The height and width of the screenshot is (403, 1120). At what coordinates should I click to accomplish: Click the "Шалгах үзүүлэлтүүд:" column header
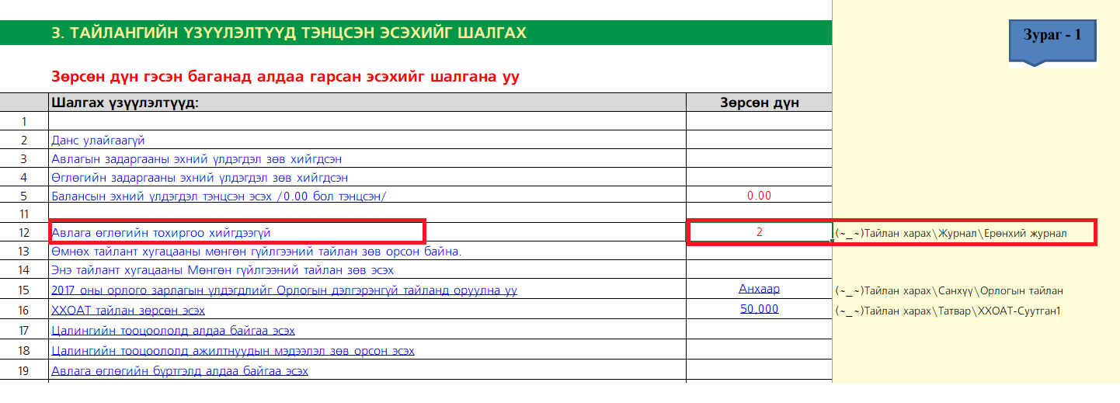point(125,102)
